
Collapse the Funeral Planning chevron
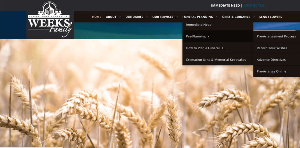tap(216, 17)
